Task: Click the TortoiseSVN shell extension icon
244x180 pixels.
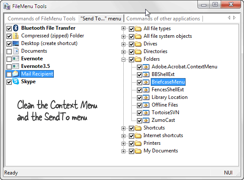Action: click(x=146, y=112)
